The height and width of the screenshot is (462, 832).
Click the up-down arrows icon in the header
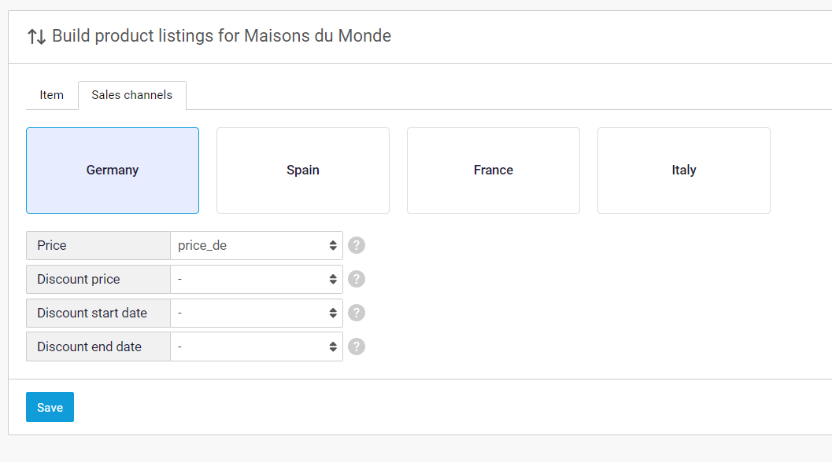pos(36,36)
